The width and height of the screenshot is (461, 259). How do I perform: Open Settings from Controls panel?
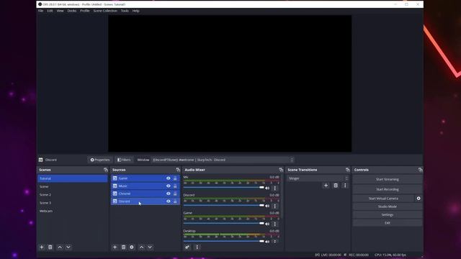pyautogui.click(x=388, y=214)
